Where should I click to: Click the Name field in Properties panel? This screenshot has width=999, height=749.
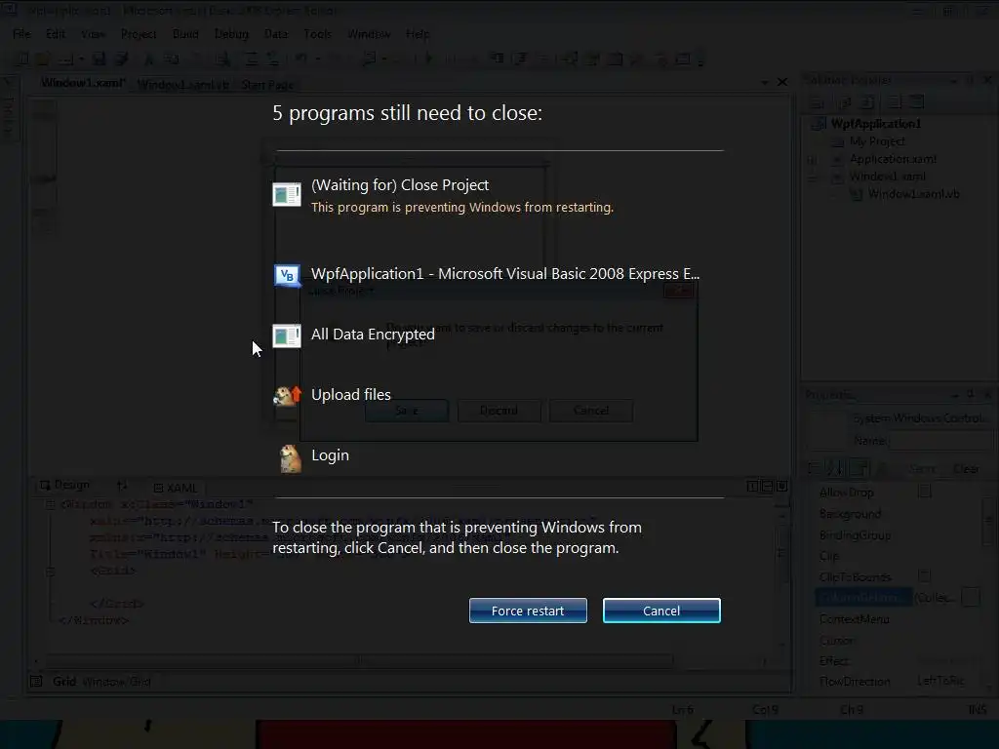940,441
